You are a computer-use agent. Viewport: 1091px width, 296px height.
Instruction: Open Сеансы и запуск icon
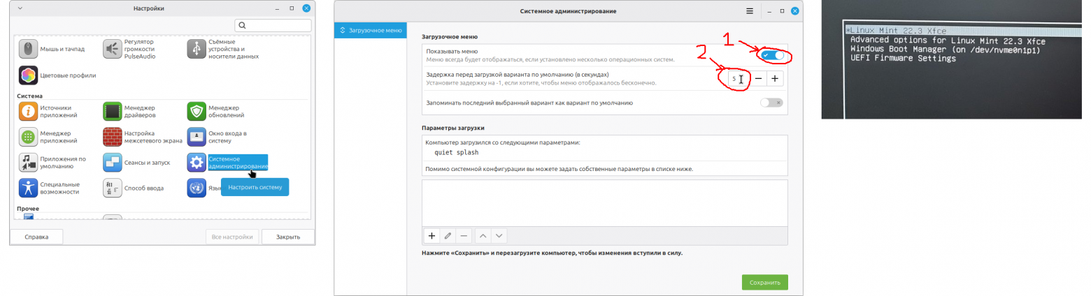(x=112, y=162)
